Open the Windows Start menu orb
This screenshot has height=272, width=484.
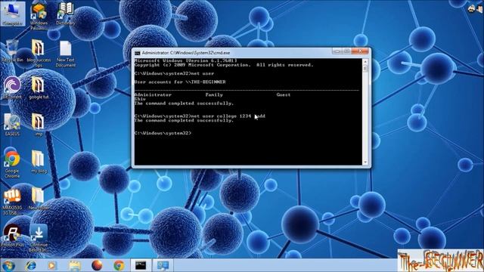[8, 265]
